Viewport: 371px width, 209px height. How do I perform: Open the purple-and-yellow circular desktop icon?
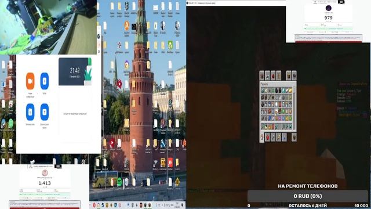pyautogui.click(x=127, y=64)
